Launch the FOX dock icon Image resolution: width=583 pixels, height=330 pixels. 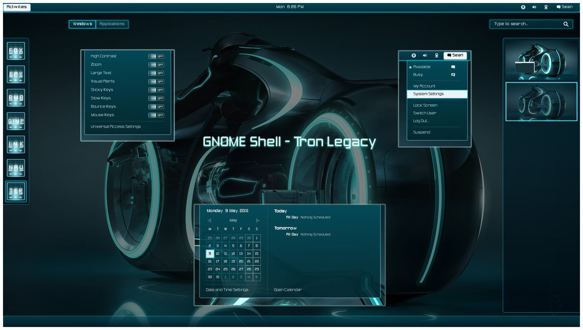click(16, 51)
